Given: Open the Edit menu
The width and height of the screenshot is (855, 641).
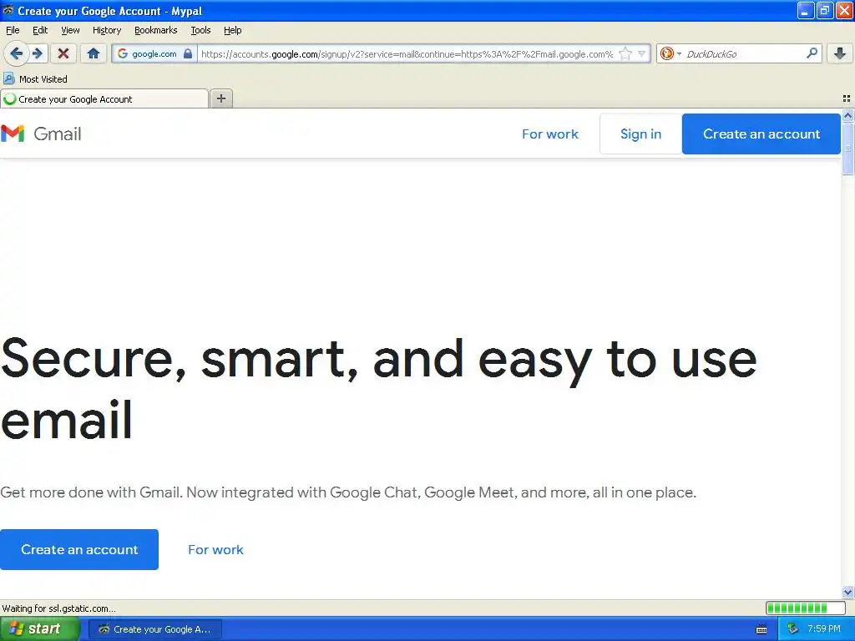Looking at the screenshot, I should [40, 30].
